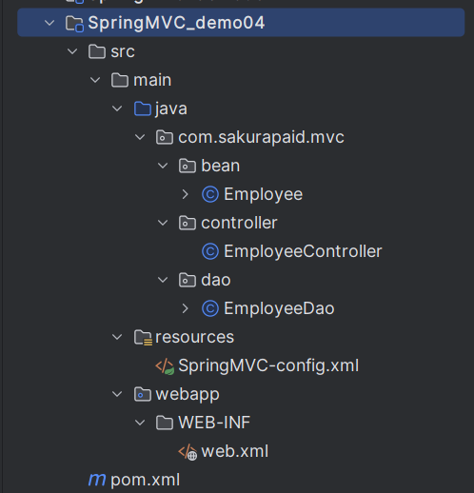Collapse the src folder chevron

72,51
